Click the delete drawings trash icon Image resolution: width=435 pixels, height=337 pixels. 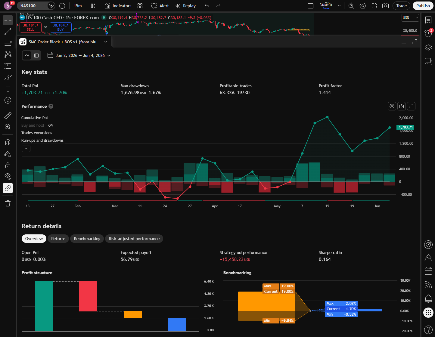pyautogui.click(x=8, y=204)
